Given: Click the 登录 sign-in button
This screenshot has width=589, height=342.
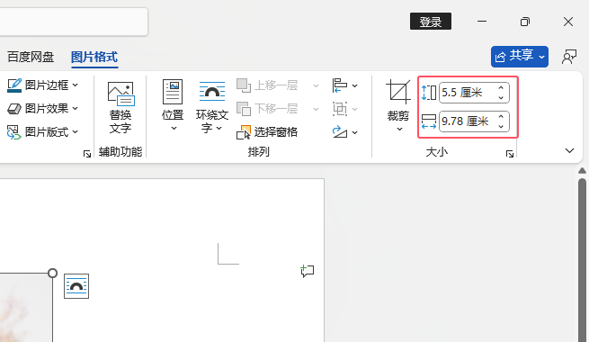Looking at the screenshot, I should tap(431, 22).
